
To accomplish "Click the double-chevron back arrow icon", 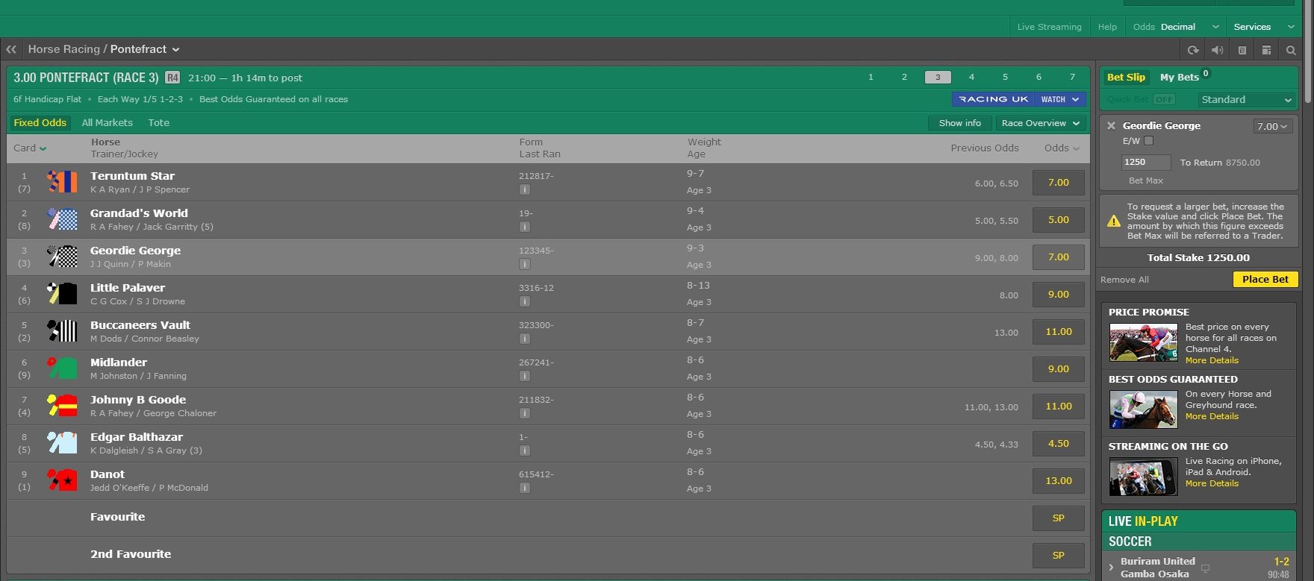I will click(11, 49).
